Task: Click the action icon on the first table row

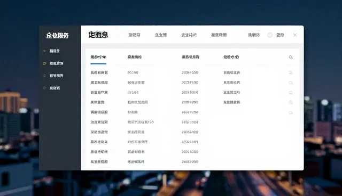Action: (291, 72)
